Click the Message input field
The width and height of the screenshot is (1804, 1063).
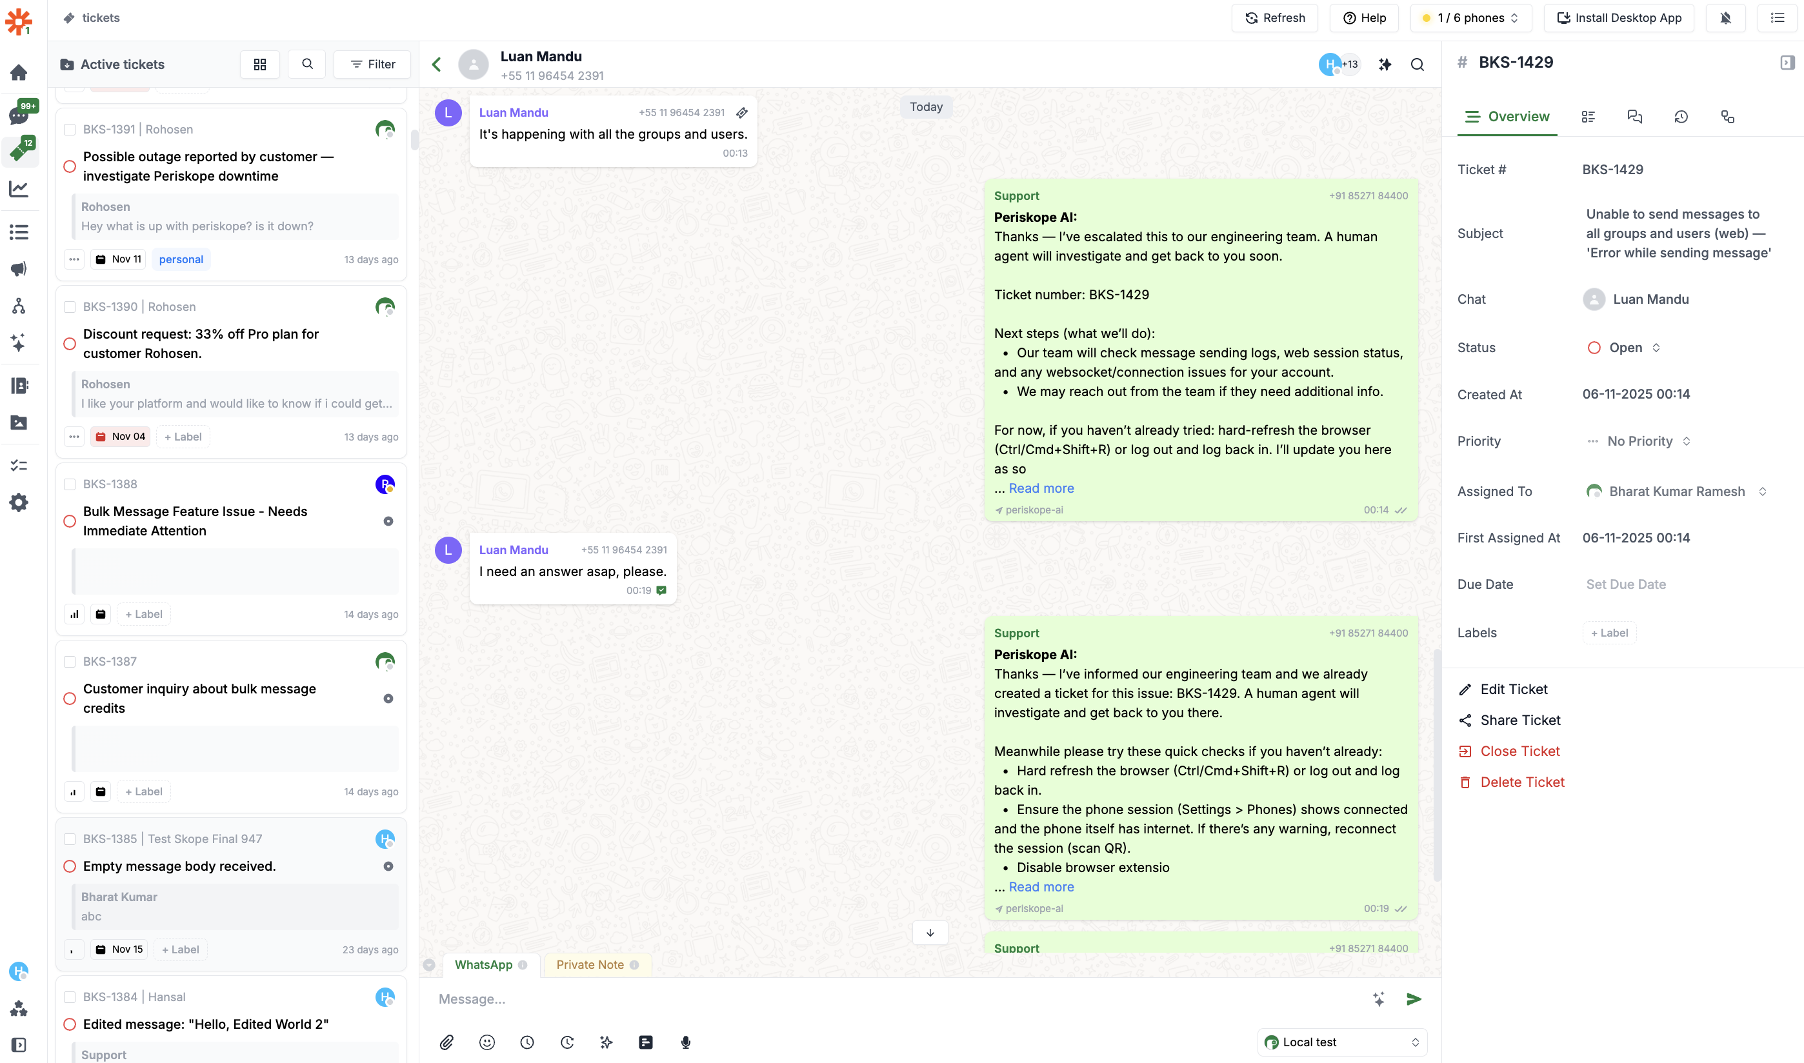click(x=896, y=999)
